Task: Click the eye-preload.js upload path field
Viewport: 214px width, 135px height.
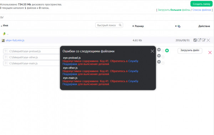Action: (32, 51)
